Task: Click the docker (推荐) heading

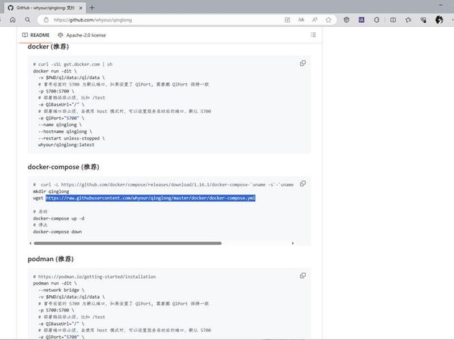Action: [48, 46]
